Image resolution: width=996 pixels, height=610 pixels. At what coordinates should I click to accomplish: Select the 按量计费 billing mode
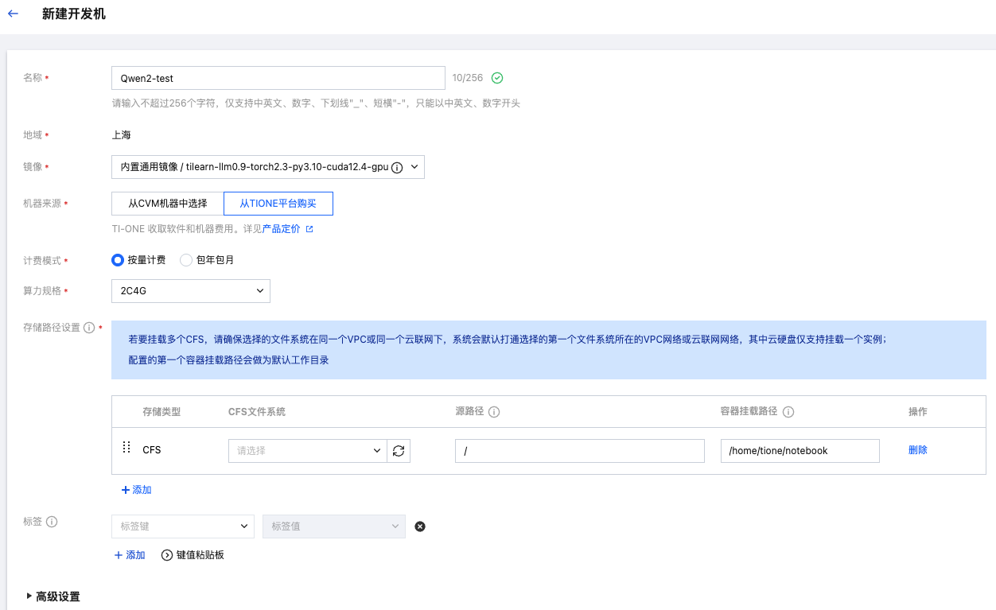[x=118, y=260]
